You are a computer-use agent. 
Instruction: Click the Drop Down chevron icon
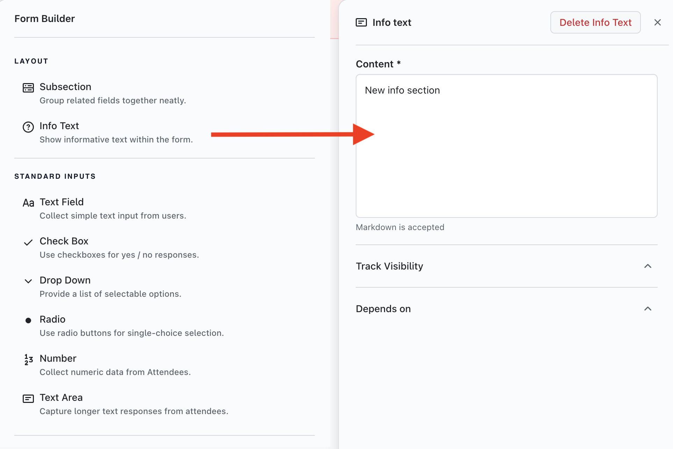click(x=28, y=281)
